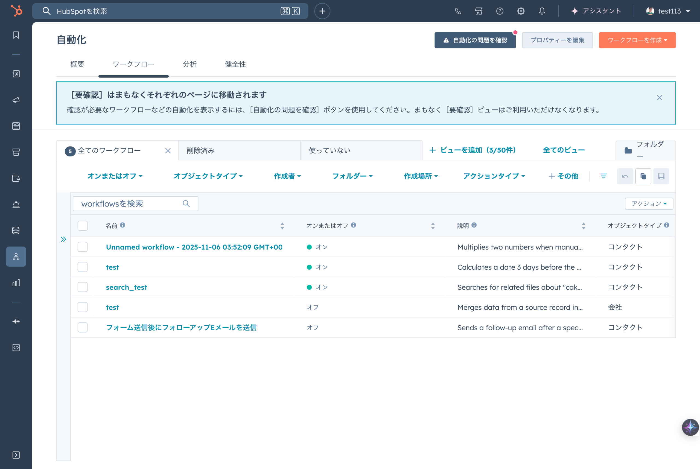Screen dimensions: 700x469
Task: Open the settings gear icon
Action: click(x=521, y=11)
